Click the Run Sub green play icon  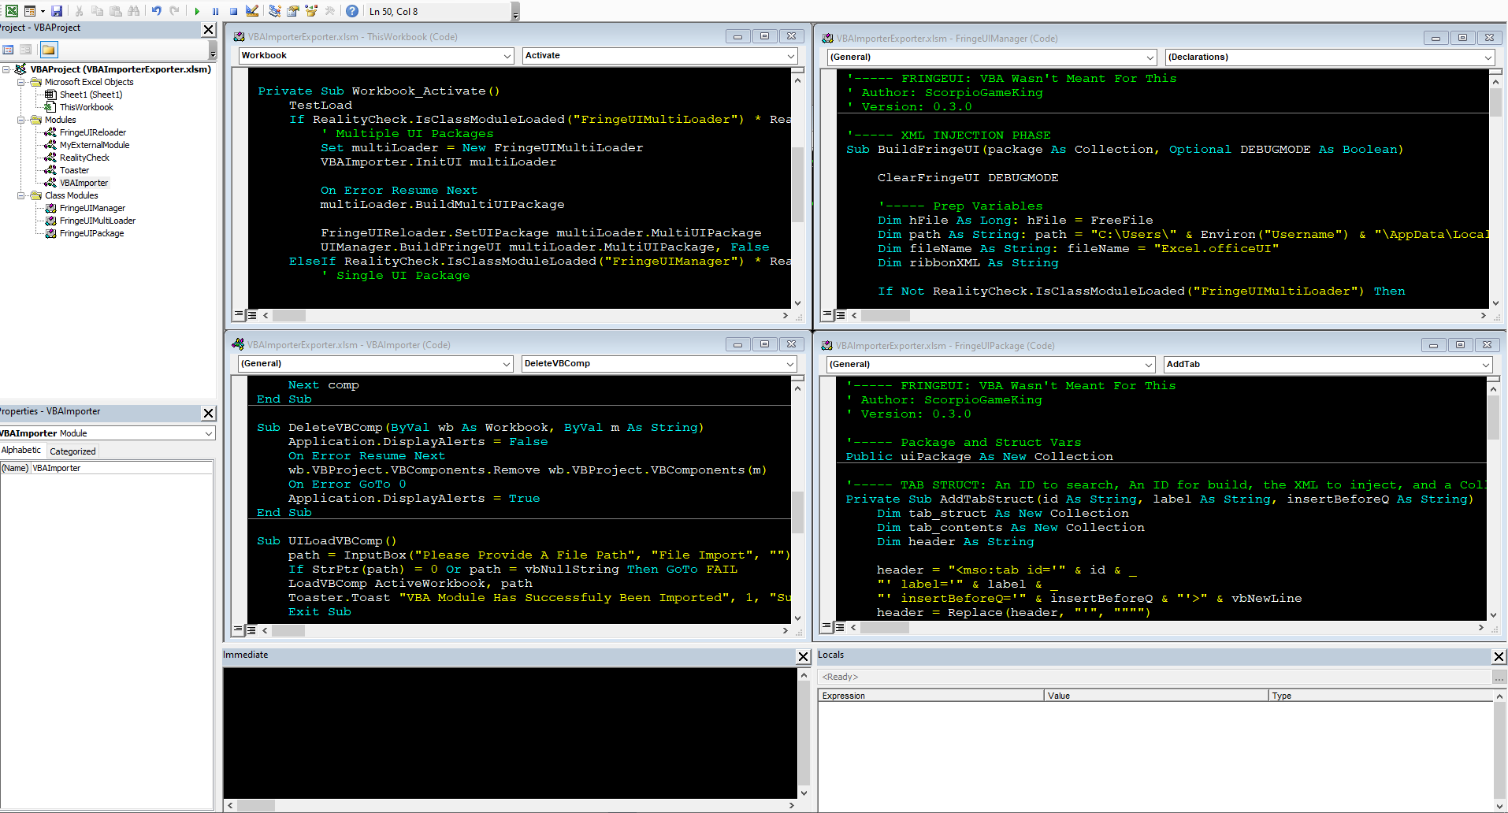coord(197,11)
